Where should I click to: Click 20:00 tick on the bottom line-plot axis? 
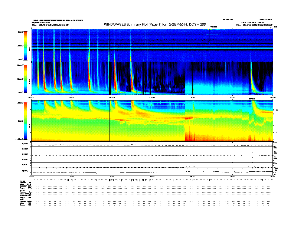click(x=232, y=177)
